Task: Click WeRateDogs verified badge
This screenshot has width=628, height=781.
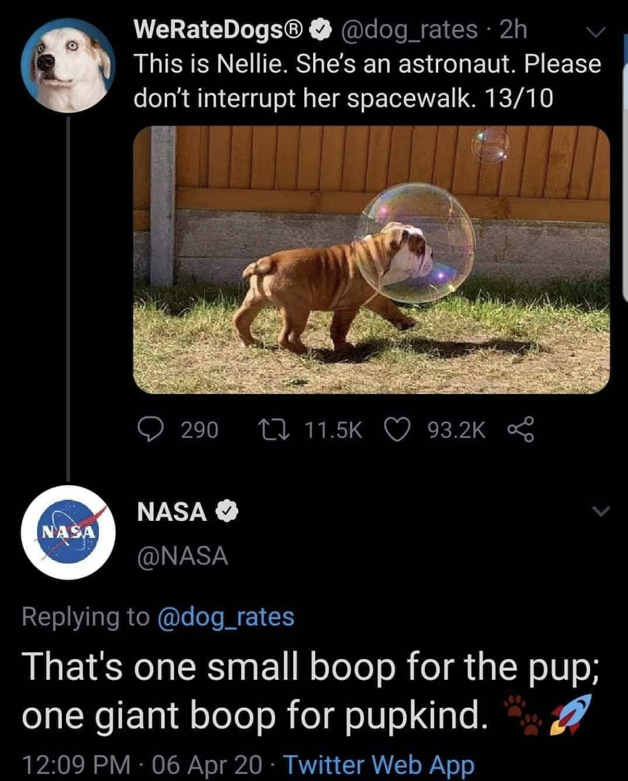Action: pyautogui.click(x=320, y=30)
